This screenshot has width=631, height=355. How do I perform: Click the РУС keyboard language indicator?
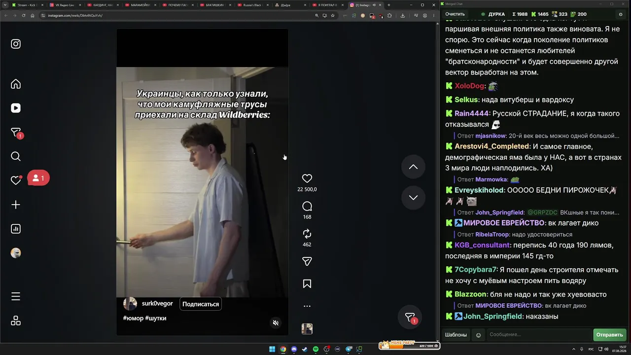click(591, 349)
